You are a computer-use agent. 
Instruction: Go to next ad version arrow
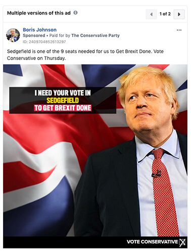point(179,14)
